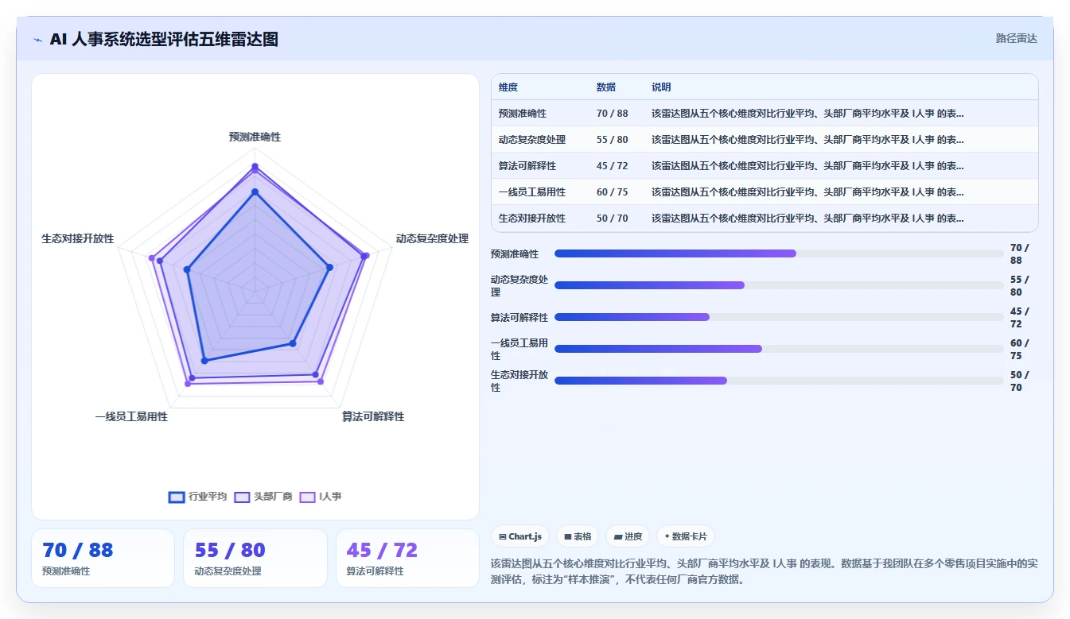
Task: Click value 60 / 75 beside progress bar
Action: click(1020, 350)
